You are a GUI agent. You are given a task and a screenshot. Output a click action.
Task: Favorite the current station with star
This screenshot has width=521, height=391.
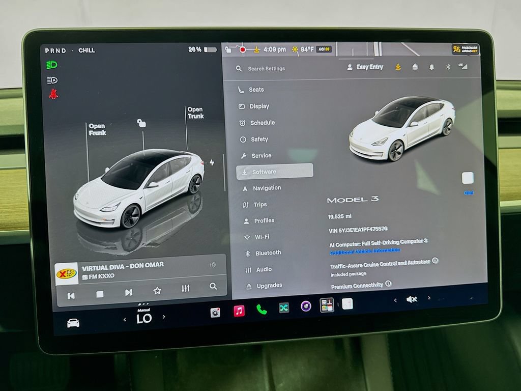[x=157, y=291]
